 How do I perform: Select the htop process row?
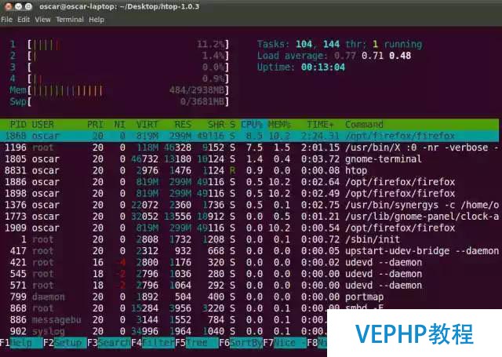tap(249, 170)
